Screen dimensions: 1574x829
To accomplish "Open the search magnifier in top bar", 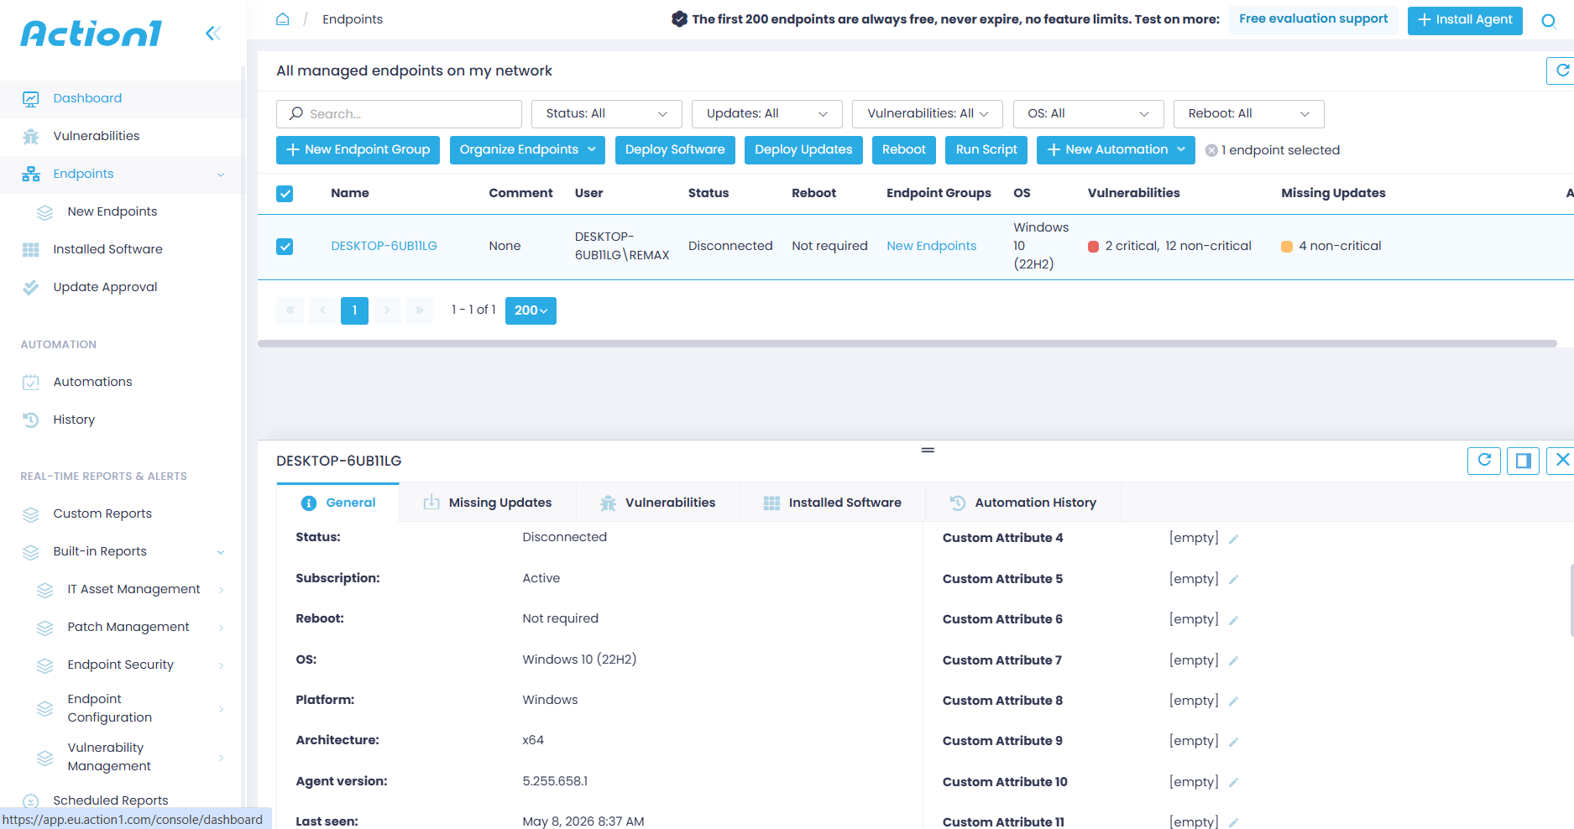I will point(1549,21).
